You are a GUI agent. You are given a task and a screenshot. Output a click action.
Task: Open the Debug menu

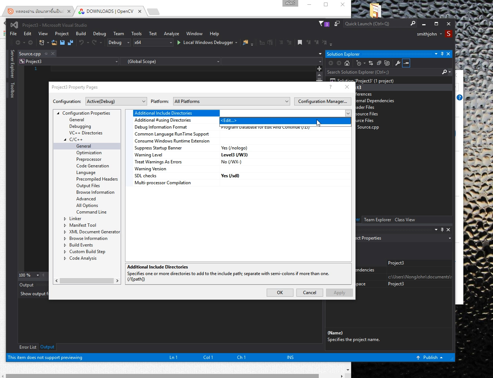pos(99,33)
